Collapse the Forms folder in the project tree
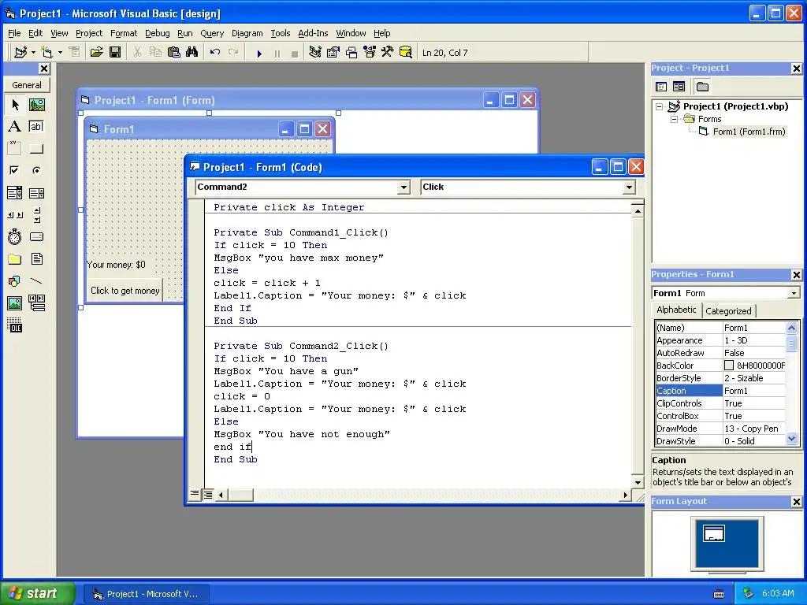Screen dimensions: 807x605 pos(674,119)
